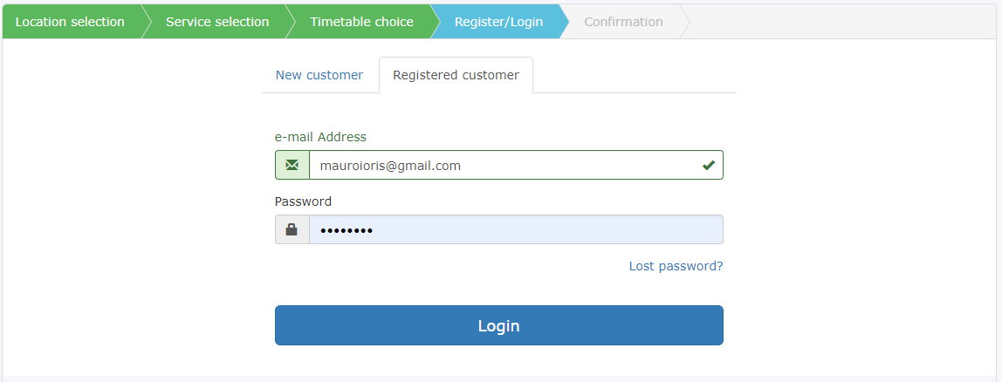Focus the Password input field
Image resolution: width=1002 pixels, height=382 pixels.
(541, 229)
